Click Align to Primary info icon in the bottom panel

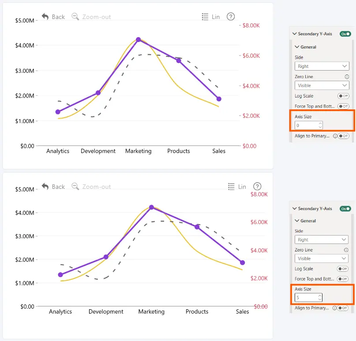tap(334, 308)
